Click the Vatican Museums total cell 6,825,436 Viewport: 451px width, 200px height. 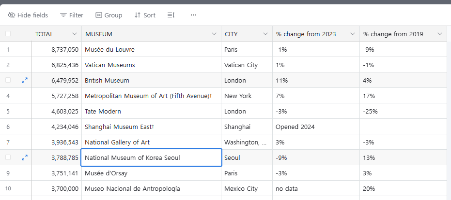[57, 65]
